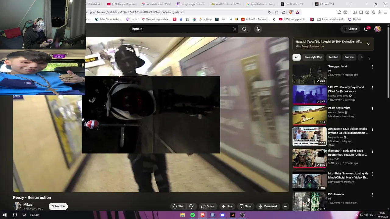
Task: Toggle browser sidebar panel icon
Action: click(x=361, y=12)
